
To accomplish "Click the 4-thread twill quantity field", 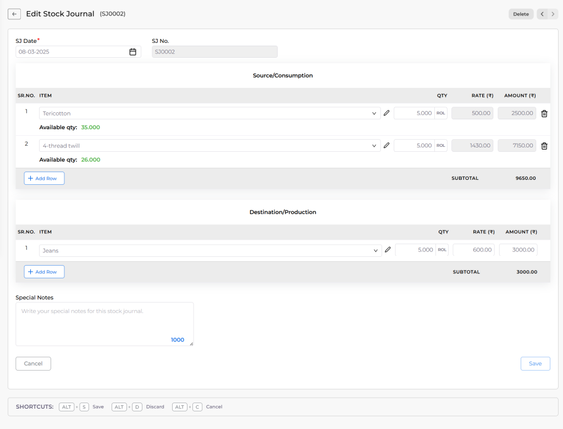I will [415, 146].
